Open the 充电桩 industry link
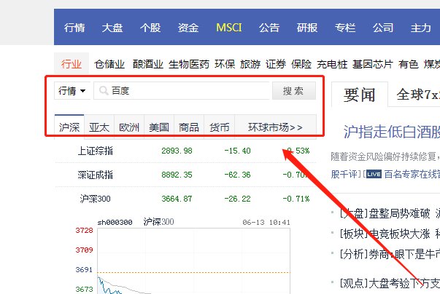 tap(332, 64)
